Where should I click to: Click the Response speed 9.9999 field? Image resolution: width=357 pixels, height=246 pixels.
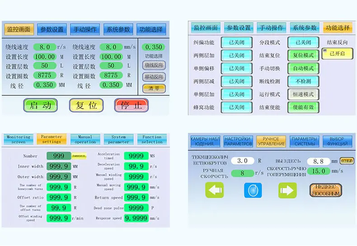tap(136, 218)
